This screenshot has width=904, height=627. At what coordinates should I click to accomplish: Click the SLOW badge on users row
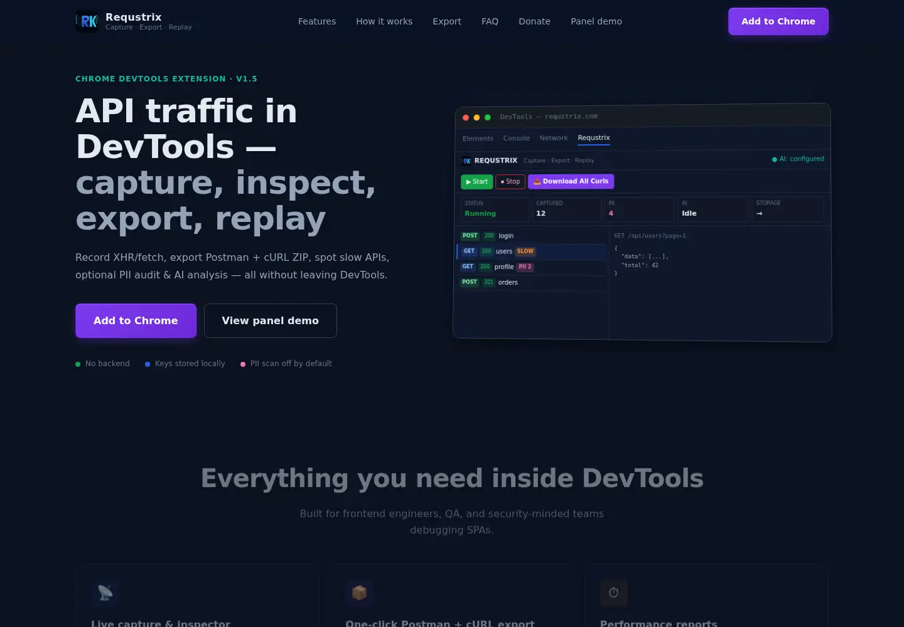(x=525, y=251)
